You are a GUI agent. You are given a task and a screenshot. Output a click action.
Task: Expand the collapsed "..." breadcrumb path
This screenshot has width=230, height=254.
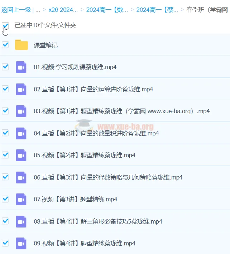38,10
